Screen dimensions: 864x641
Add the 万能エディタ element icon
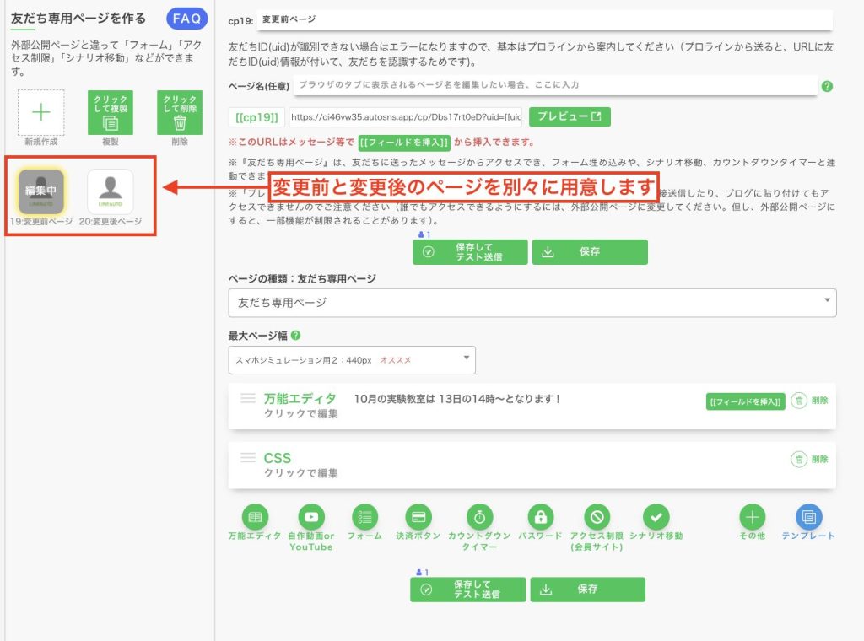(255, 516)
